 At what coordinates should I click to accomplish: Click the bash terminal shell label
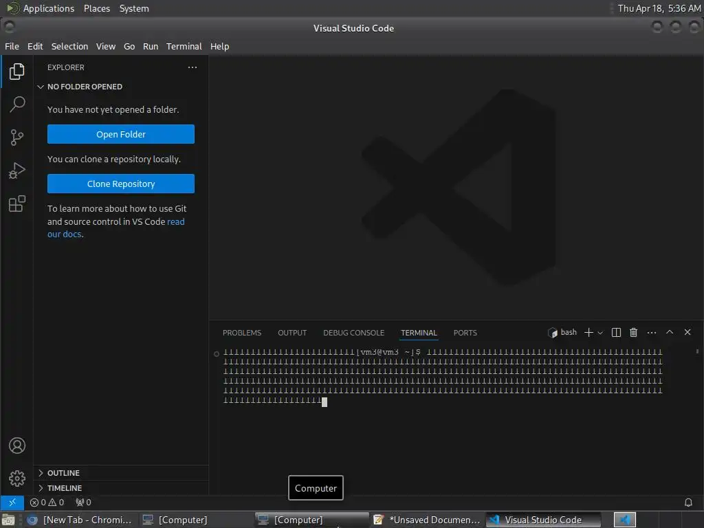pyautogui.click(x=562, y=332)
